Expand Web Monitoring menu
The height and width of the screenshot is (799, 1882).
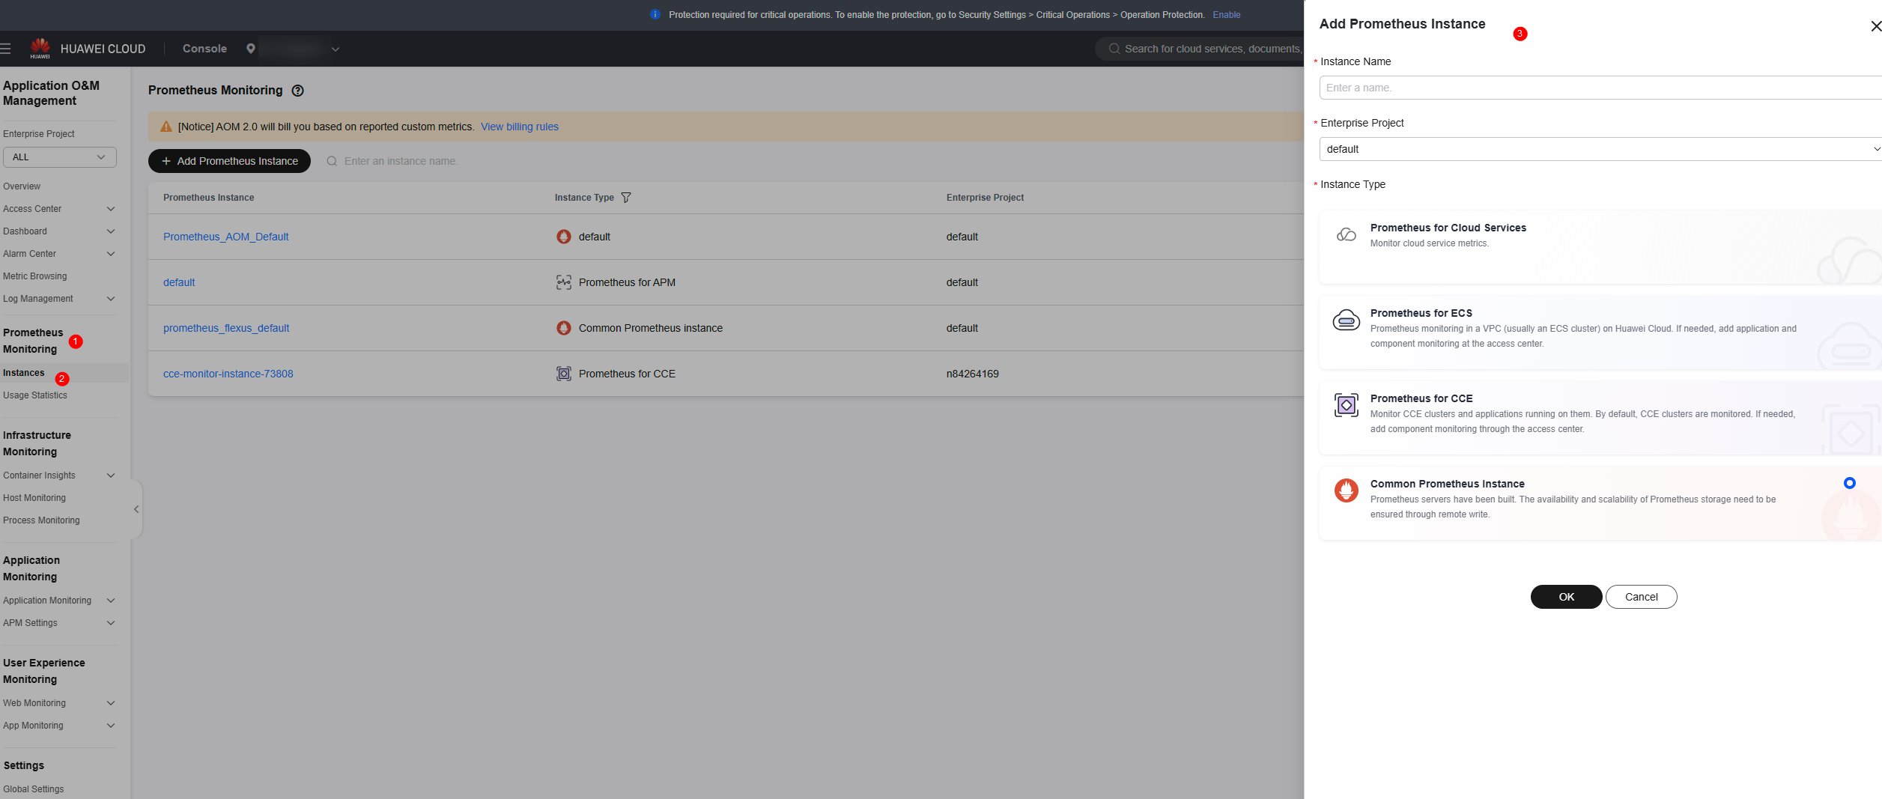click(111, 703)
